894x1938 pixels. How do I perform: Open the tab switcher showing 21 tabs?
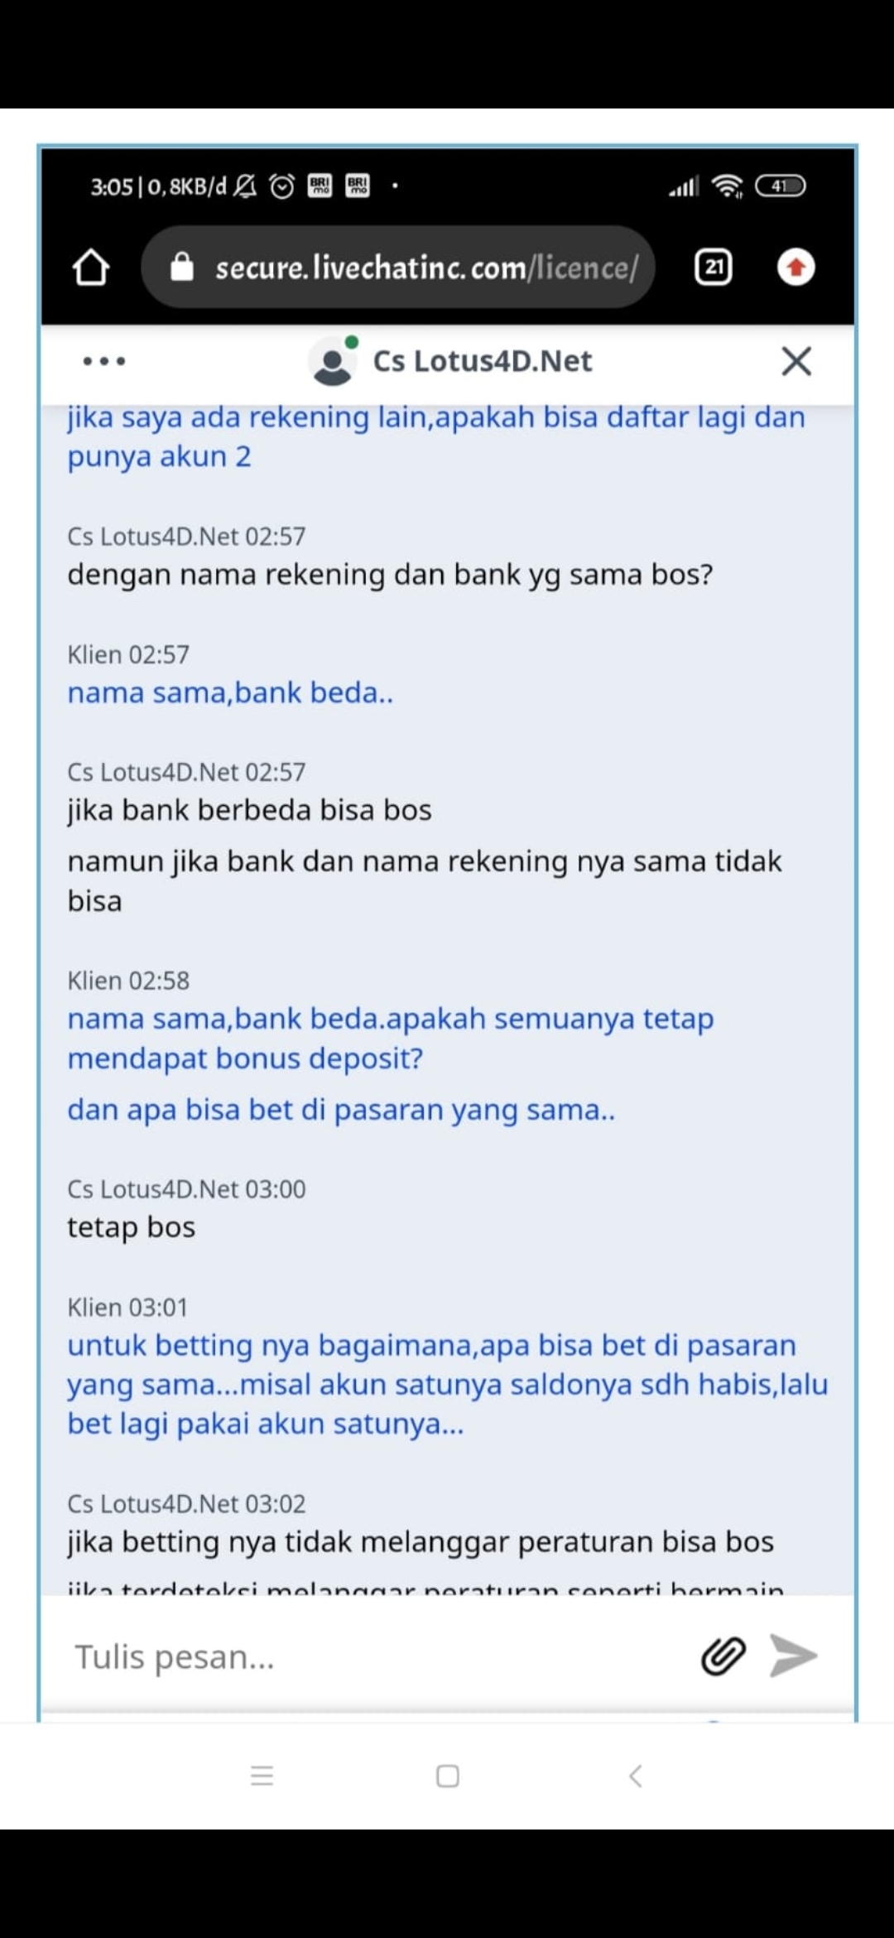pyautogui.click(x=714, y=268)
